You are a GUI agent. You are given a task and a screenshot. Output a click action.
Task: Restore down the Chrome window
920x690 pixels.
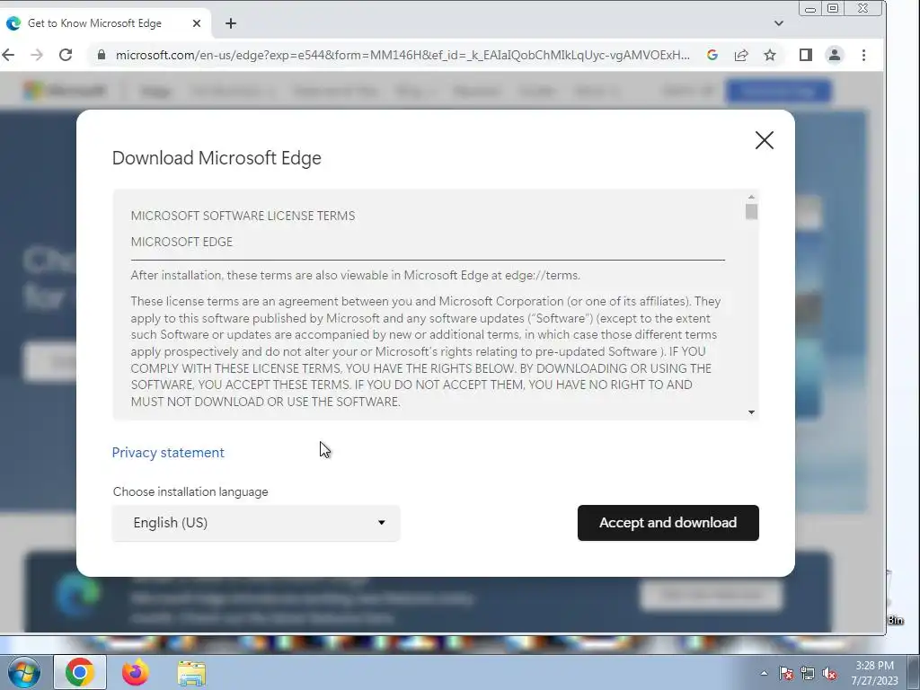click(833, 8)
